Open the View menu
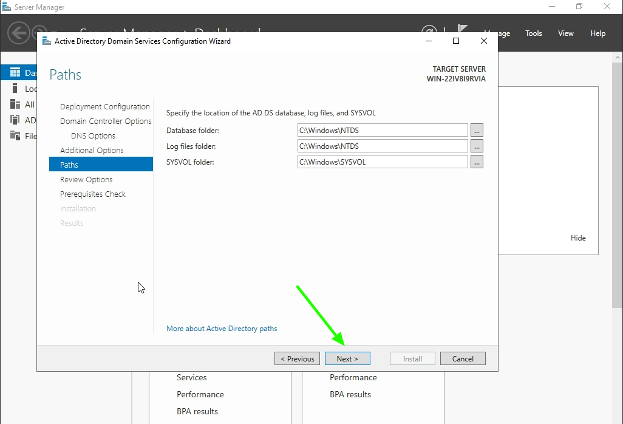623x424 pixels. 565,33
